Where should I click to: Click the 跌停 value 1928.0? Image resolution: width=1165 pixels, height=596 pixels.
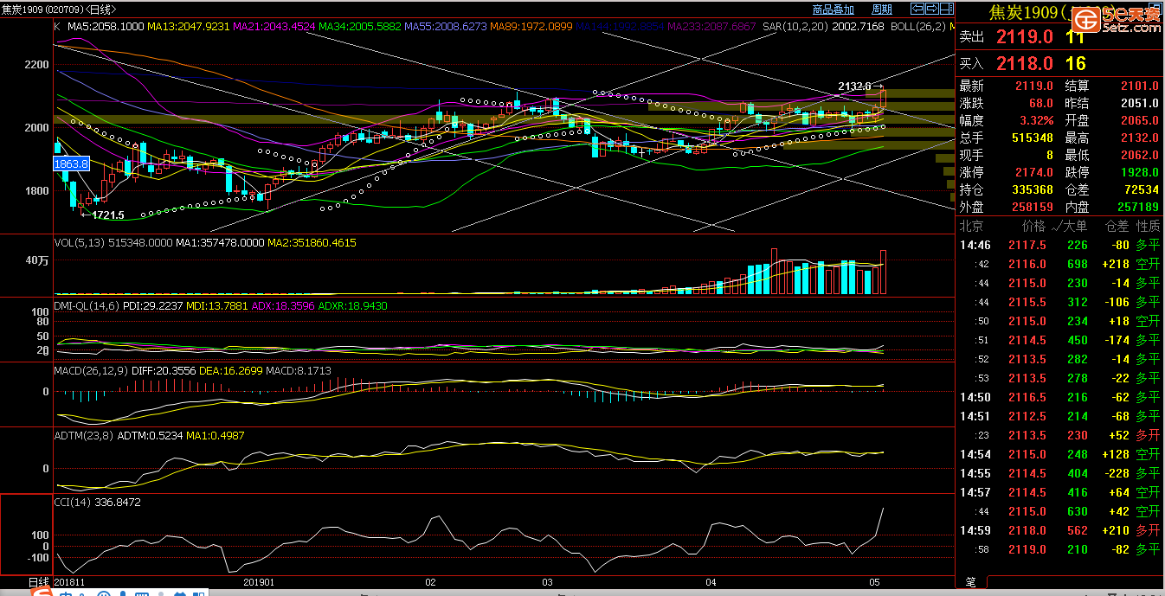1139,172
